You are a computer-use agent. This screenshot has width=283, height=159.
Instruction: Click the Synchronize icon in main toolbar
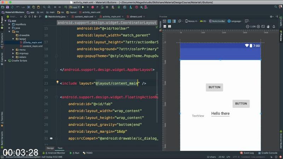12,7
